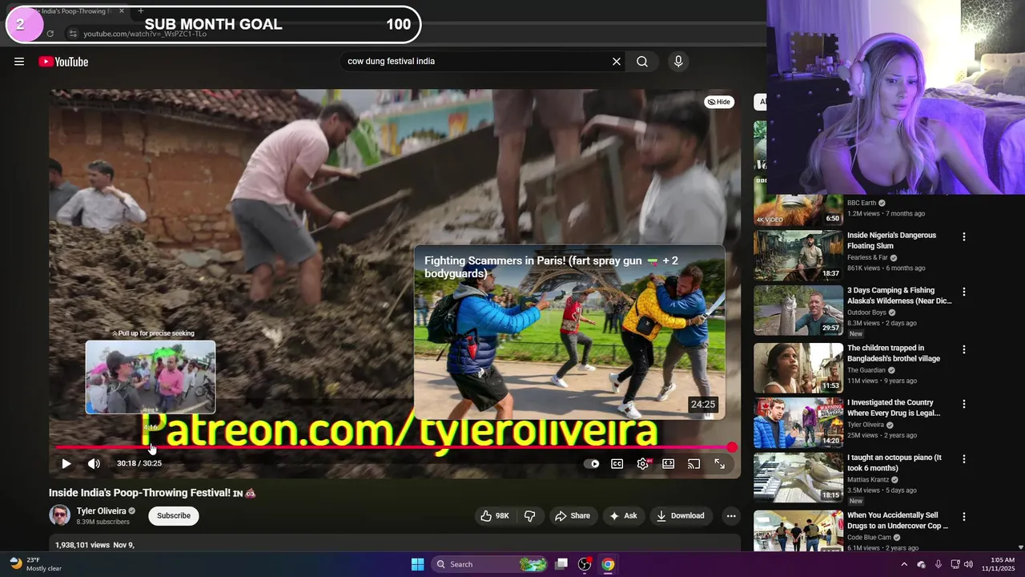The width and height of the screenshot is (1025, 577).
Task: Reload the page in Chrome
Action: [x=50, y=34]
